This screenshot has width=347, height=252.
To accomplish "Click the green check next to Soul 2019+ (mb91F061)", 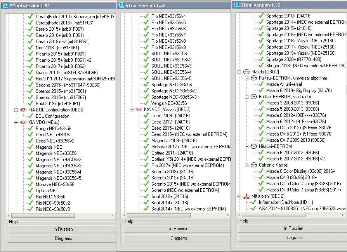I will [x=31, y=103].
